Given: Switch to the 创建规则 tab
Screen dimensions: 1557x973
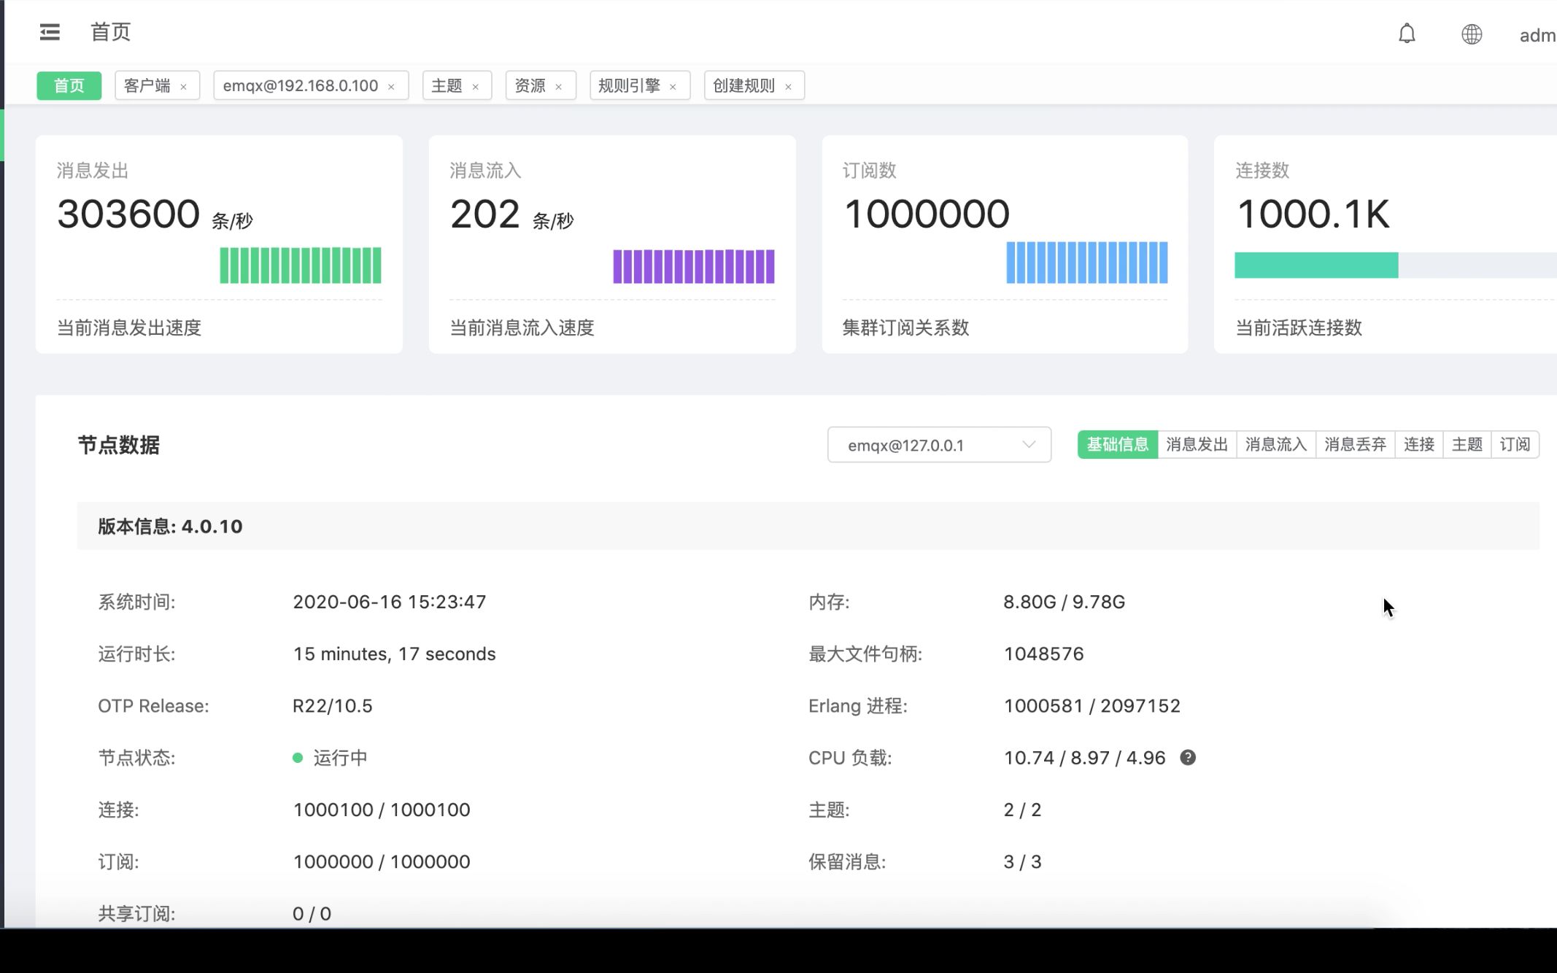Looking at the screenshot, I should [x=743, y=85].
